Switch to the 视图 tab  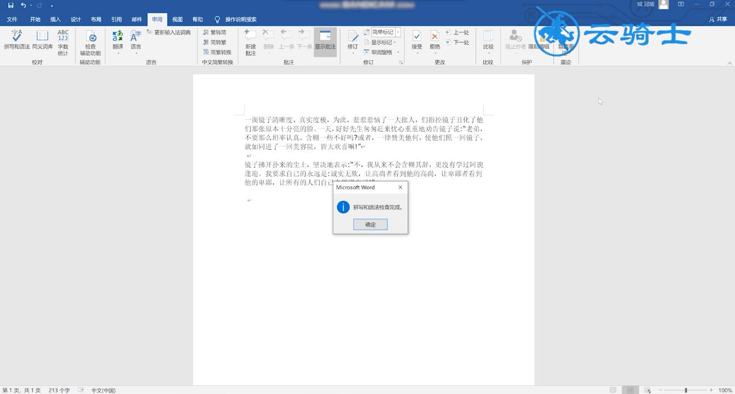click(177, 19)
